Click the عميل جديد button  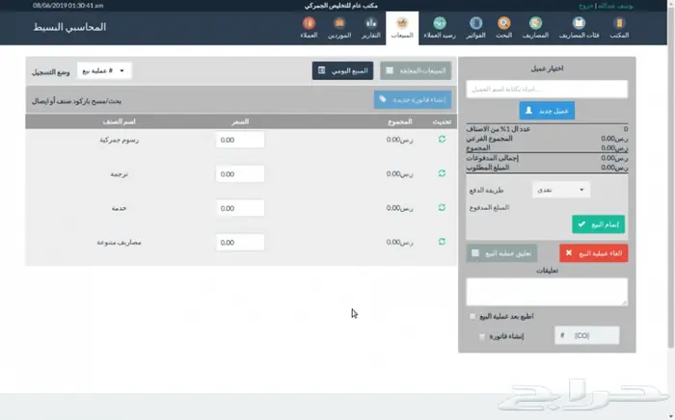pos(547,111)
